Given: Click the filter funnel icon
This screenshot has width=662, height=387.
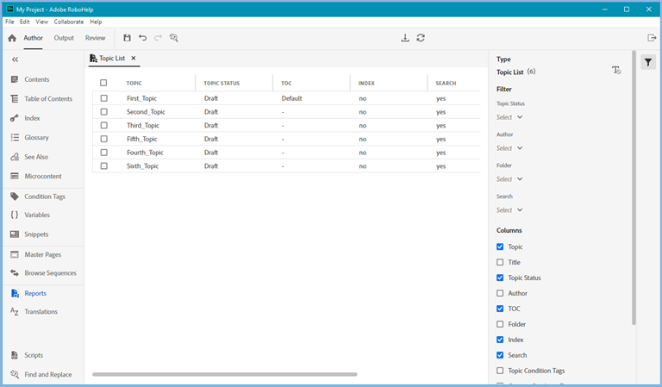Looking at the screenshot, I should click(648, 63).
